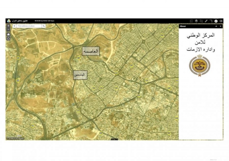Toggle the About info widget
Screen dimensions: 229x161
216,21
